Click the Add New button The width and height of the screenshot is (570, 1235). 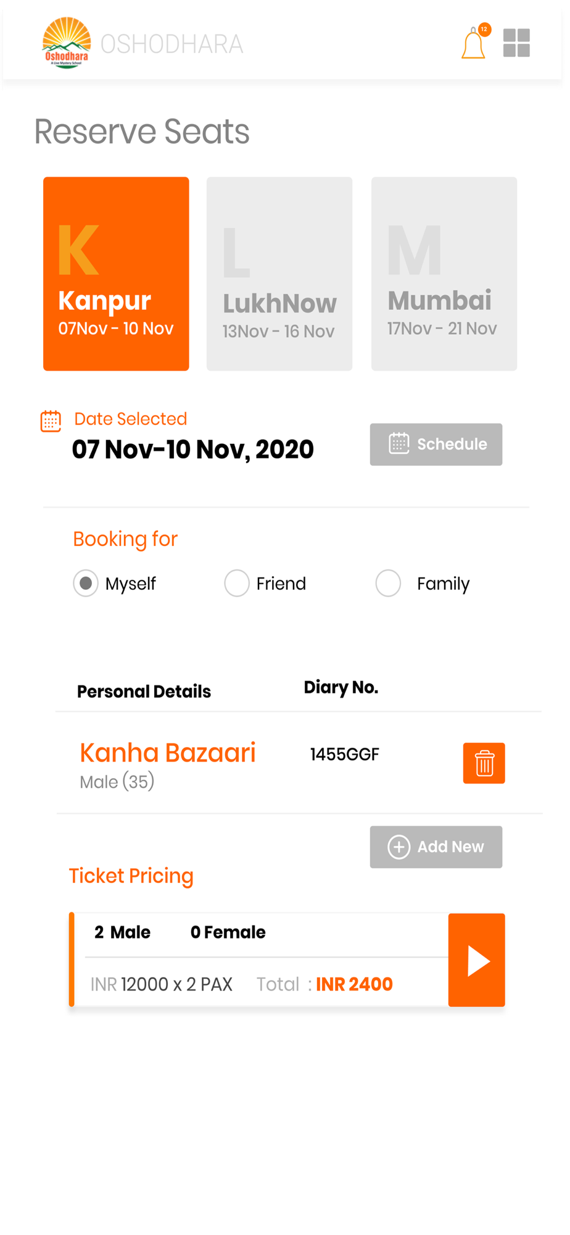tap(436, 847)
